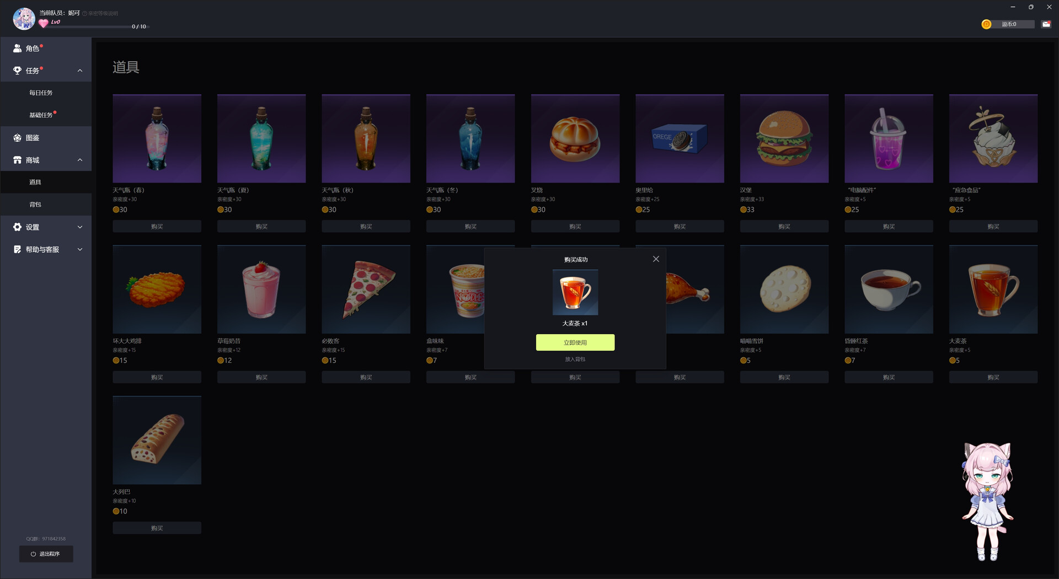This screenshot has width=1059, height=579.
Task: Click the gold coin balance icon
Action: coord(986,24)
